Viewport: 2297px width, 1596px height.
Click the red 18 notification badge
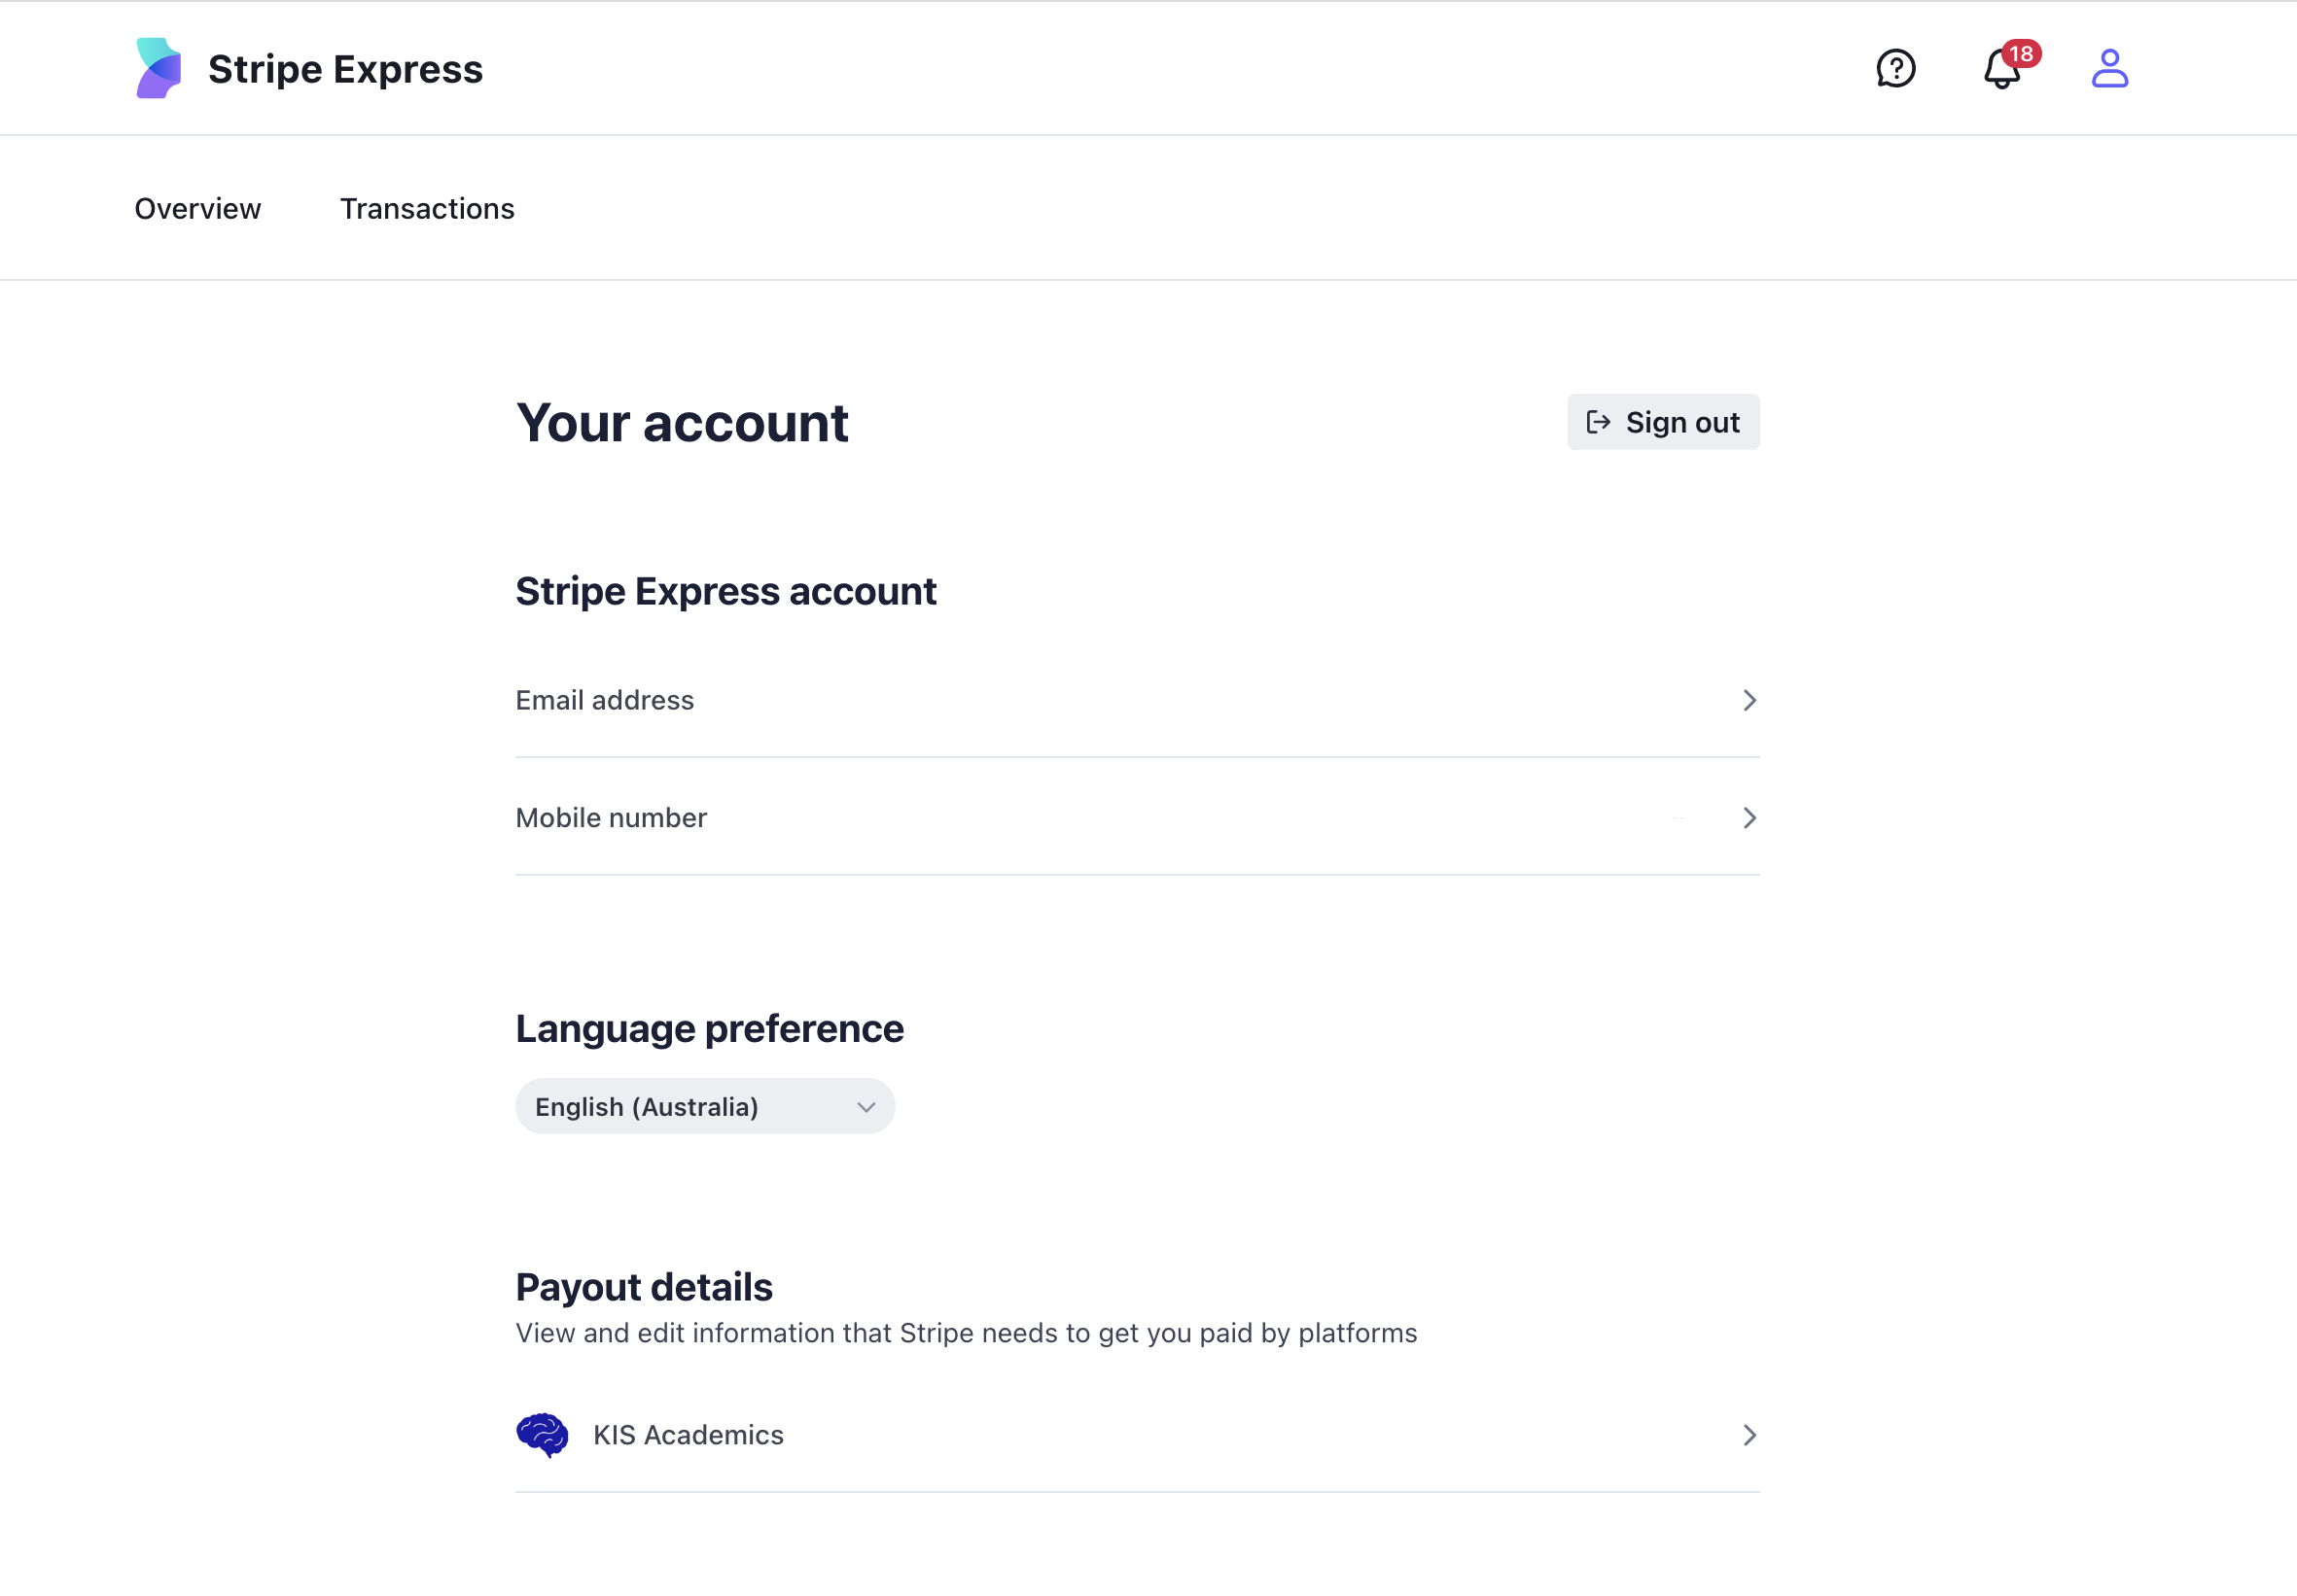click(2021, 54)
